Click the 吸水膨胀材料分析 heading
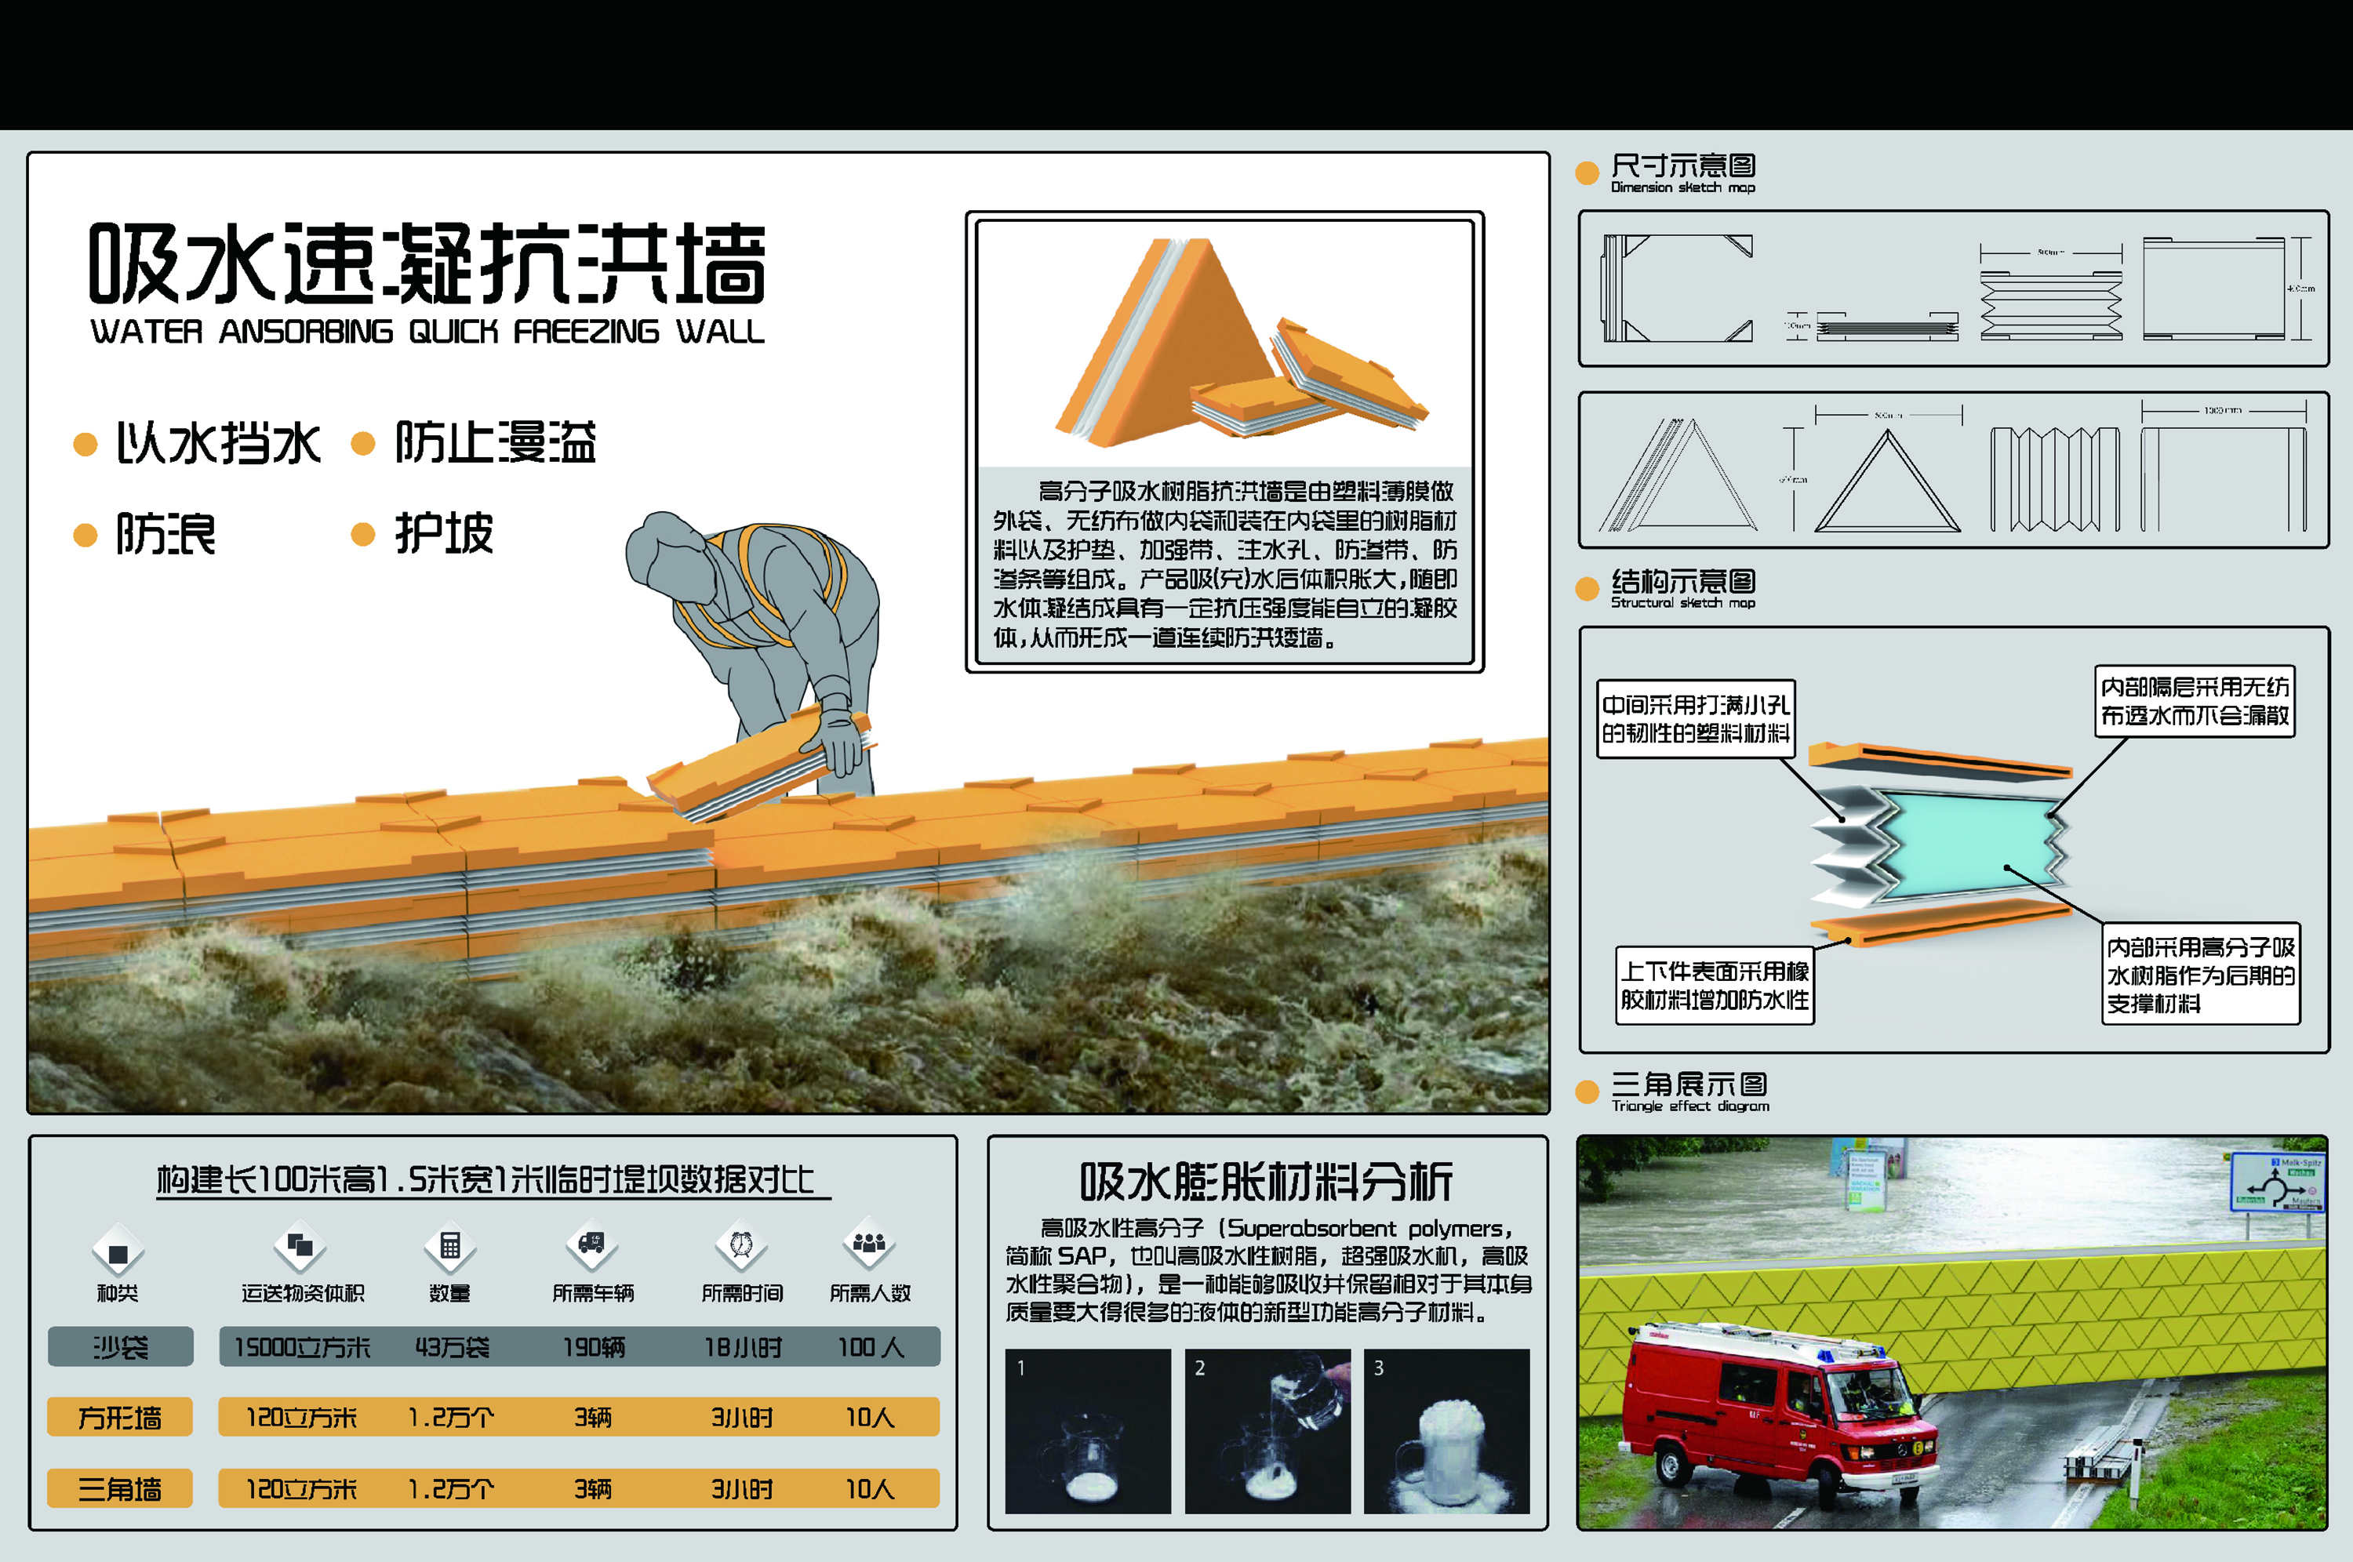The width and height of the screenshot is (2353, 1562). (x=1267, y=1182)
